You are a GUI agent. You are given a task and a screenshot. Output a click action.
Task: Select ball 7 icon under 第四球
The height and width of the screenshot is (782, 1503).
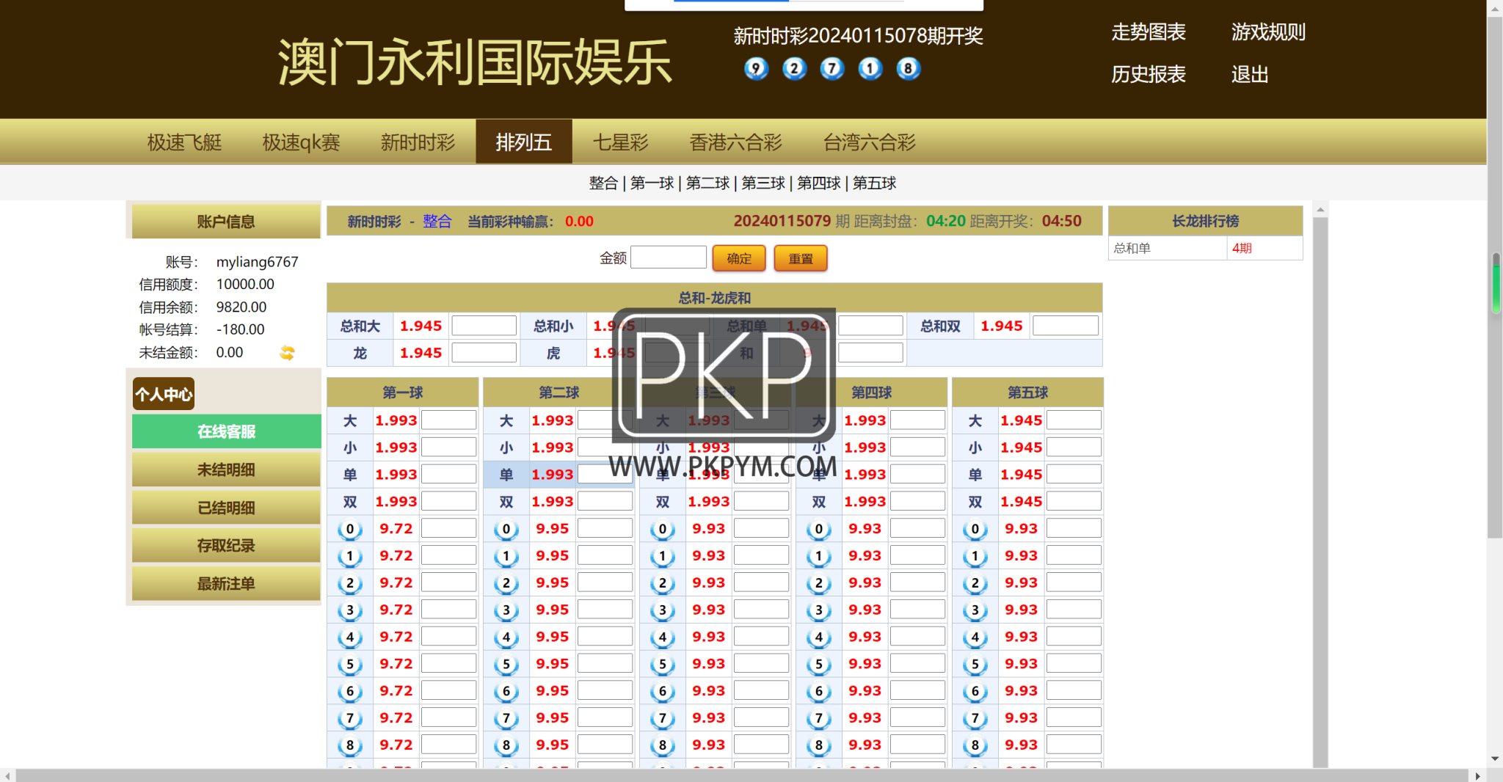tap(819, 718)
